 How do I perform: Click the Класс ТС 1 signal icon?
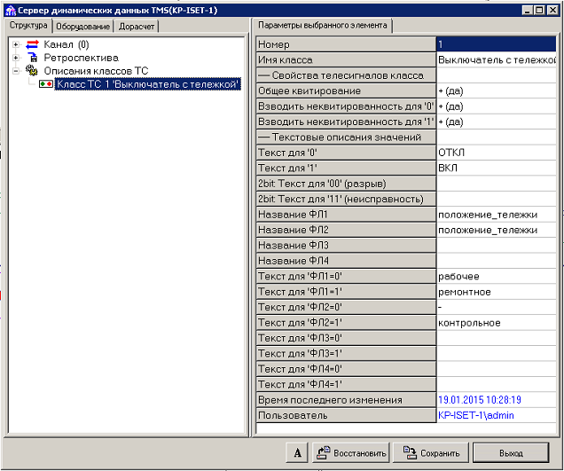[x=44, y=83]
